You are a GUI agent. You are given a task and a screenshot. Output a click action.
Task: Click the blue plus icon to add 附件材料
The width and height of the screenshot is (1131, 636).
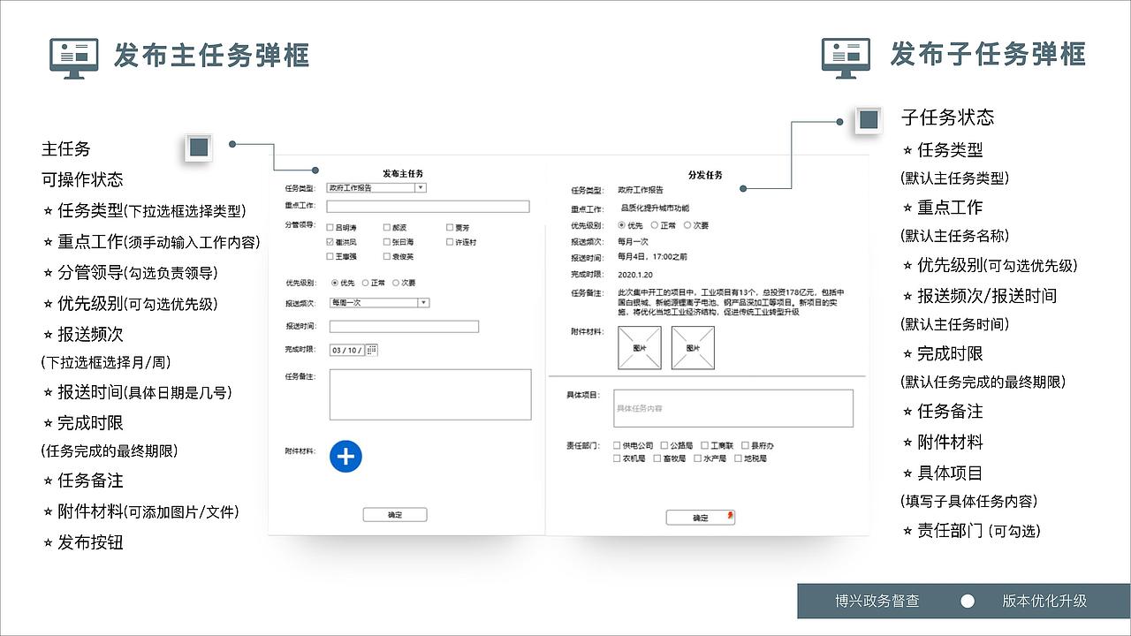pos(345,457)
